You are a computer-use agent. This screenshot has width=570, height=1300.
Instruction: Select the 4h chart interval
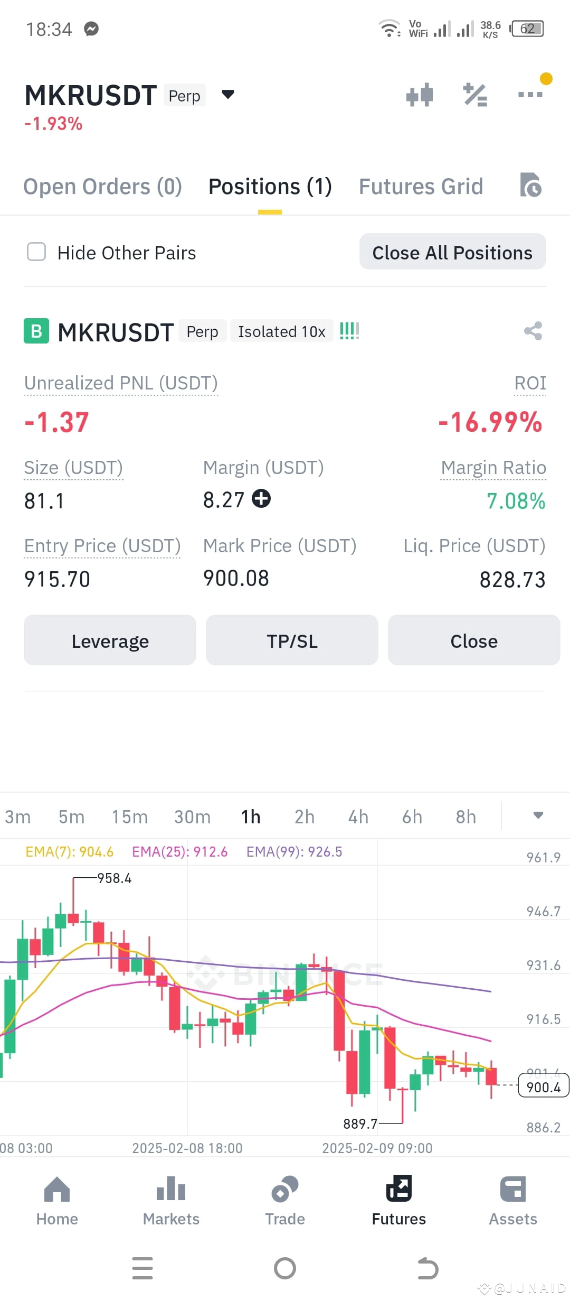(x=358, y=817)
